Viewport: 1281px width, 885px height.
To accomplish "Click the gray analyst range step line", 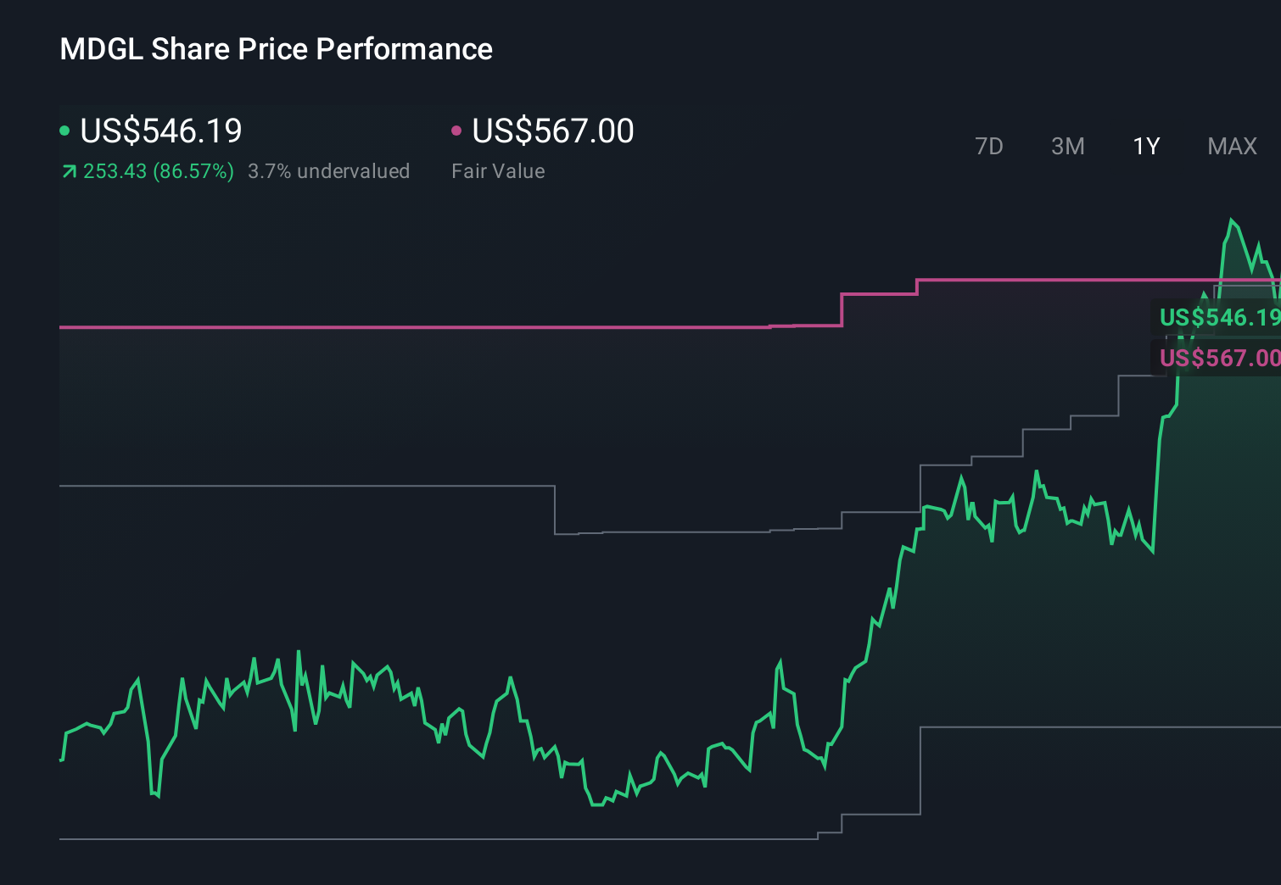I will click(297, 485).
